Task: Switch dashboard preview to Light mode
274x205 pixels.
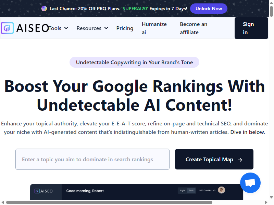Action: pyautogui.click(x=183, y=191)
